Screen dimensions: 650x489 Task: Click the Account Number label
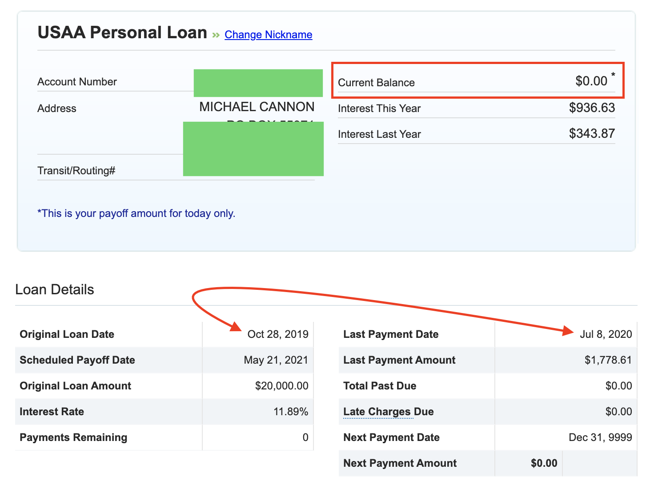[x=77, y=82]
